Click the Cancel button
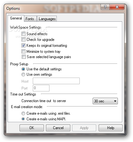The image size is (133, 142). (x=58, y=128)
